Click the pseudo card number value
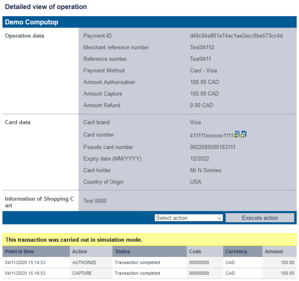This screenshot has height=281, width=299. [x=213, y=147]
